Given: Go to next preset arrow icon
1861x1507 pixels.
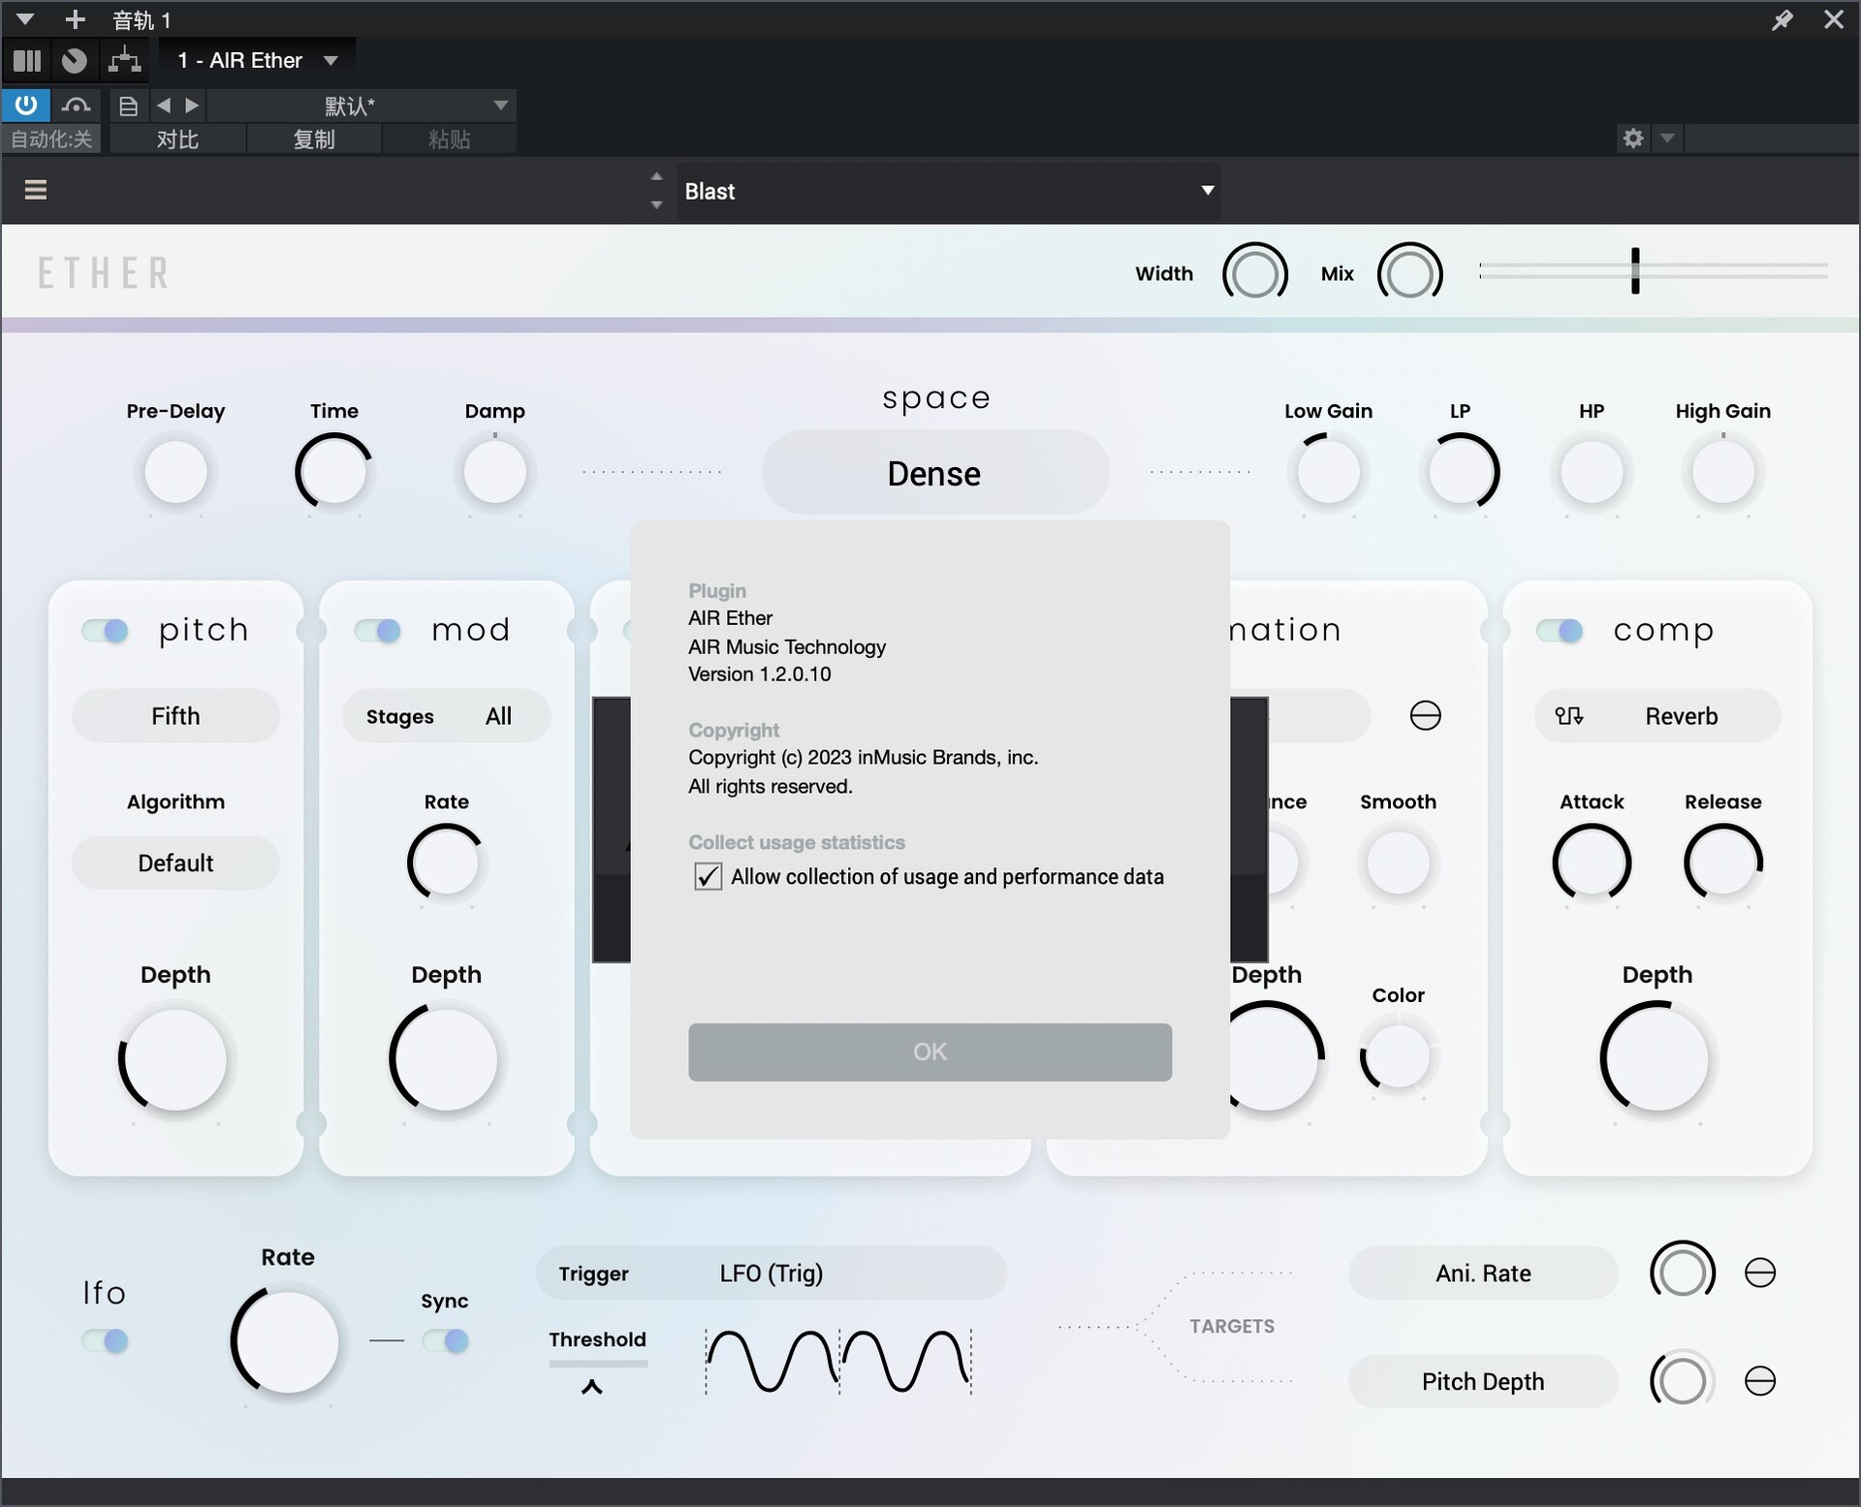Looking at the screenshot, I should click(x=193, y=106).
